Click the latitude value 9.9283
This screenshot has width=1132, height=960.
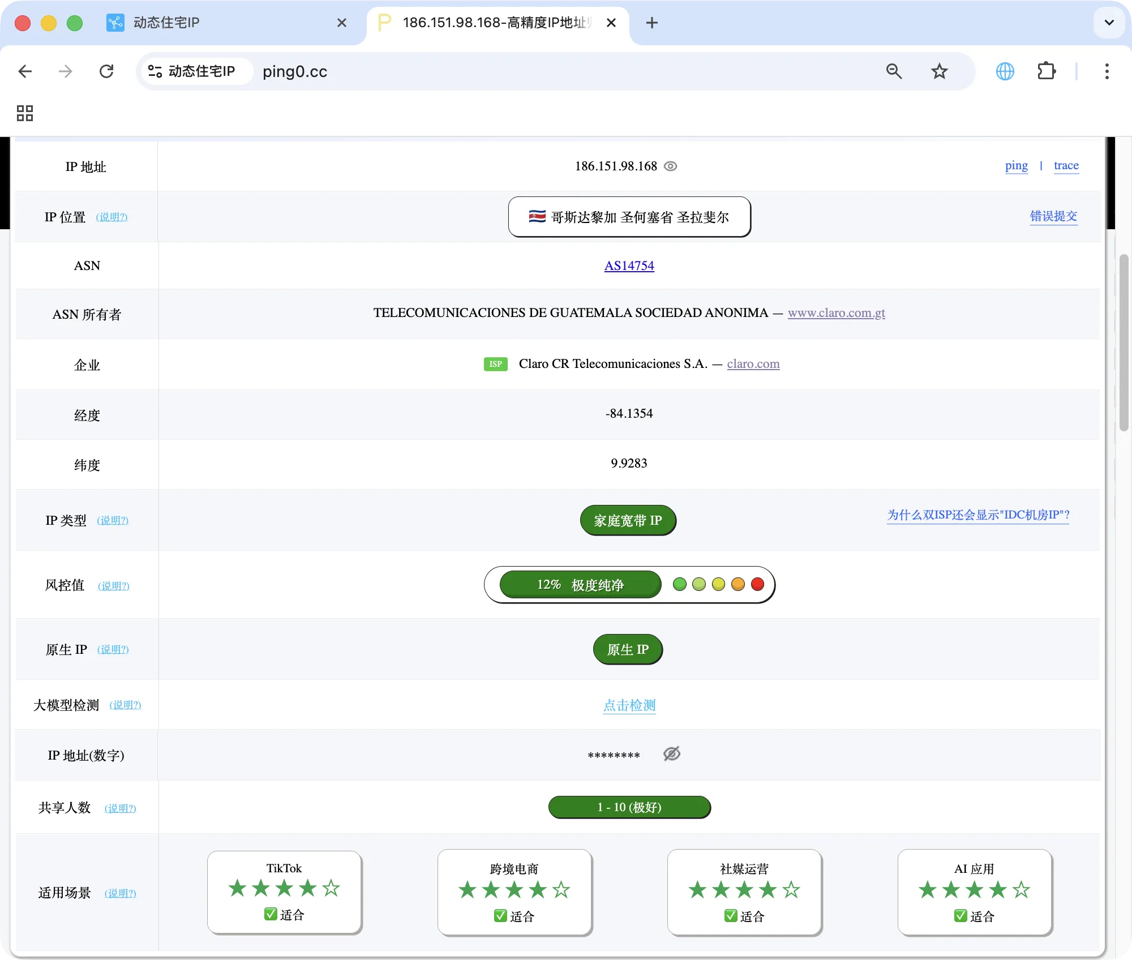(629, 464)
